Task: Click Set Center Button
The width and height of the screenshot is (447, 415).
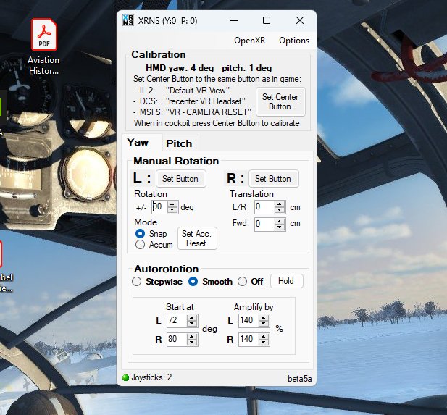Action: (280, 101)
